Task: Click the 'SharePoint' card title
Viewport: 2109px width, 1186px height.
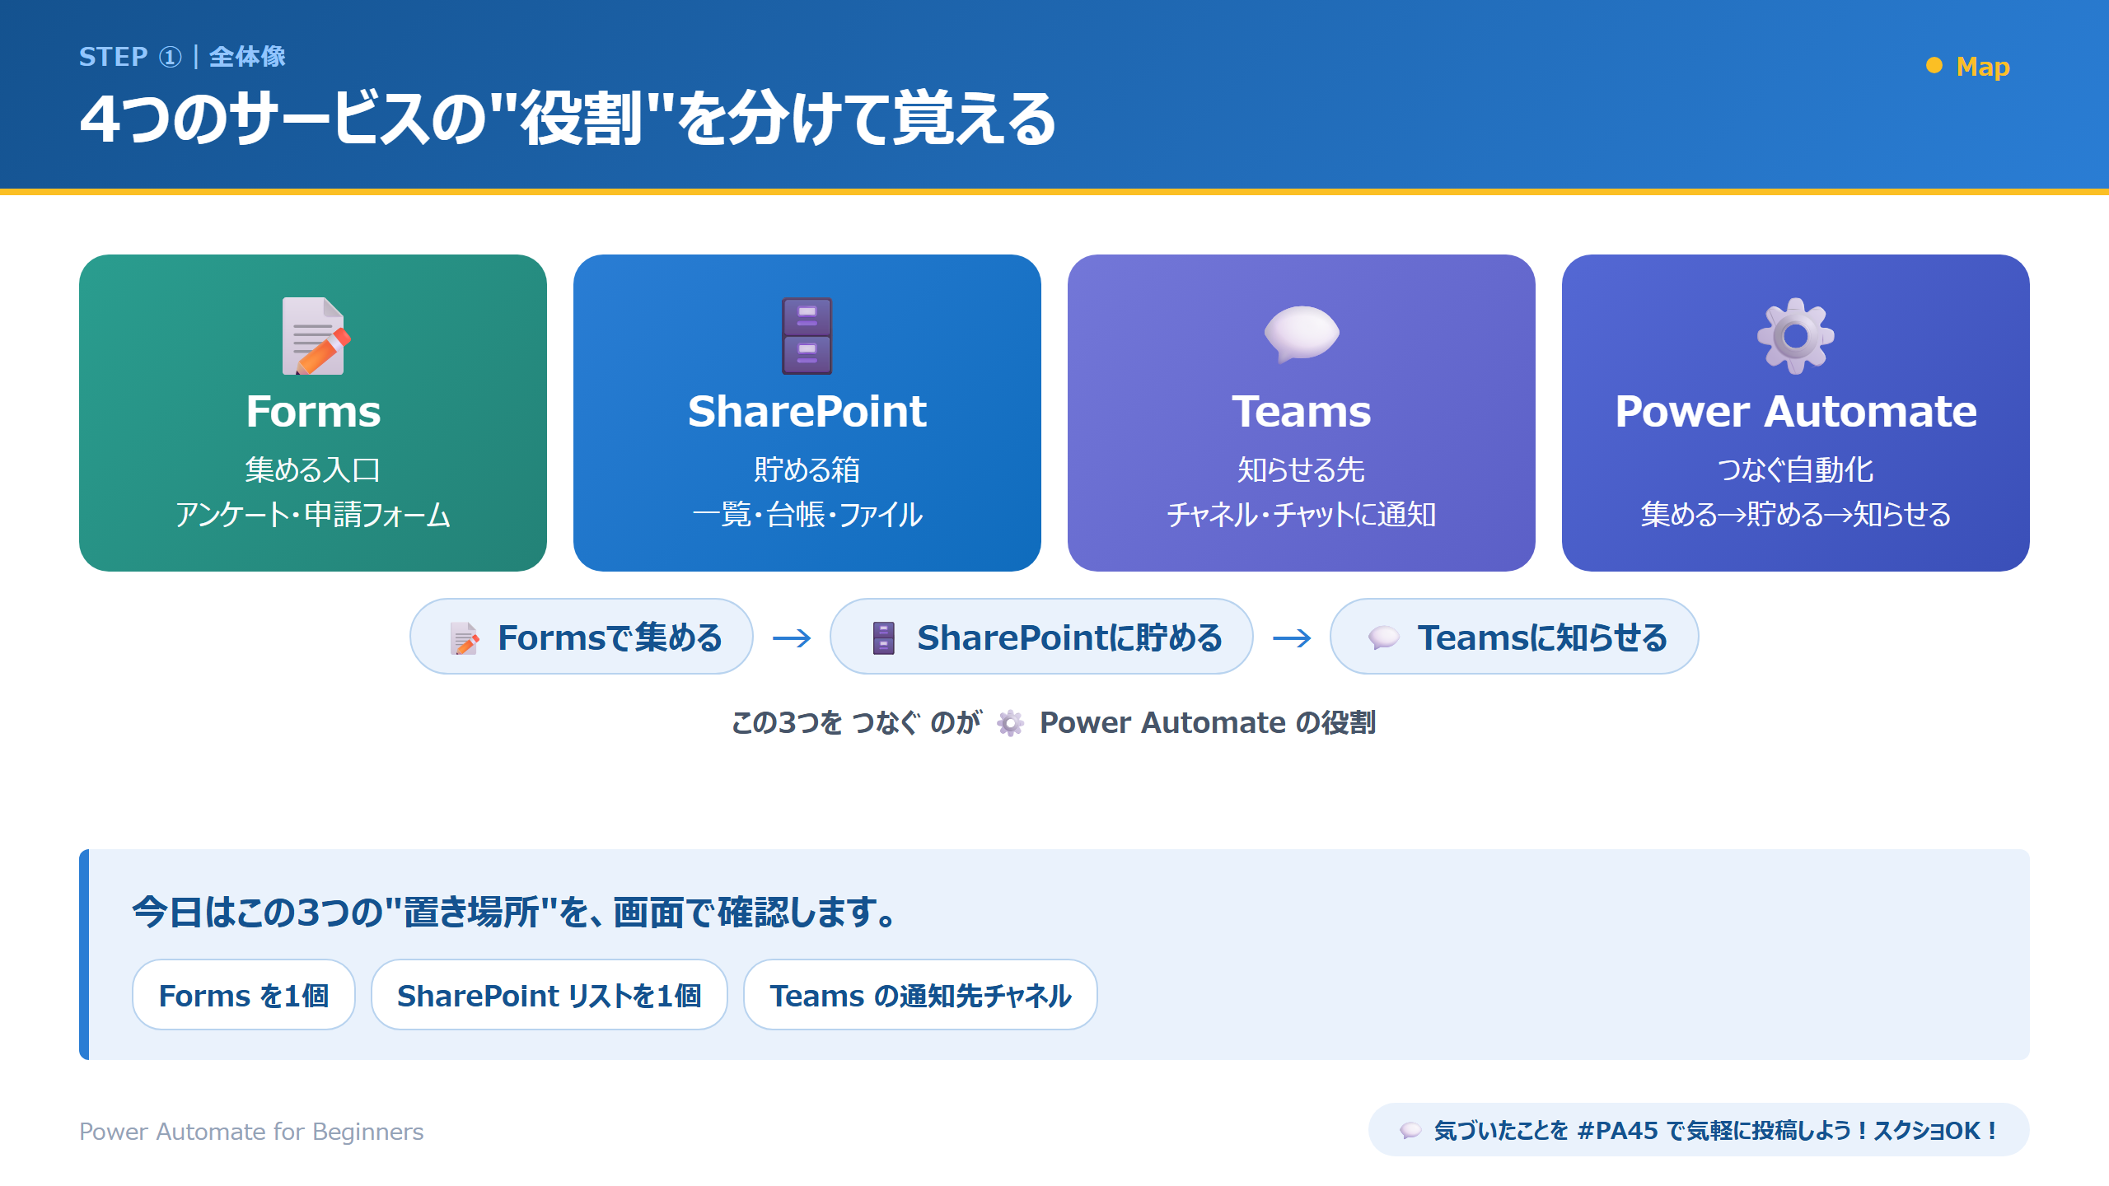Action: (x=807, y=411)
